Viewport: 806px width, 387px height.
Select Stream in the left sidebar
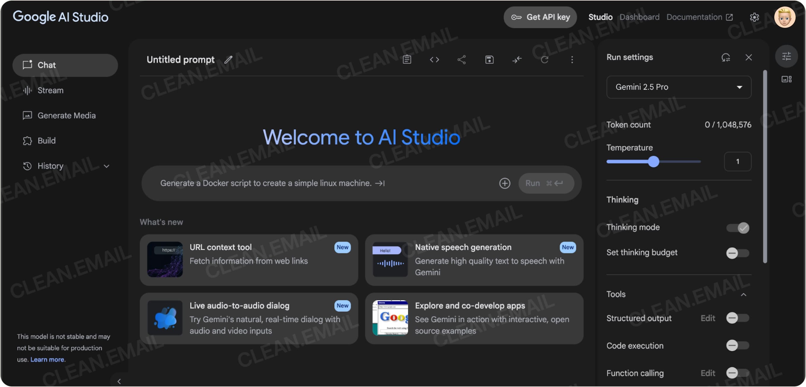click(50, 90)
